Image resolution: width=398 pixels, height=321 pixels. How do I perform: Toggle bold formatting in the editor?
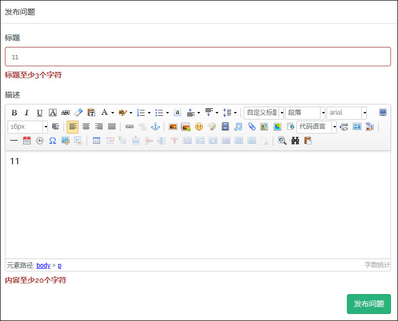pos(14,113)
